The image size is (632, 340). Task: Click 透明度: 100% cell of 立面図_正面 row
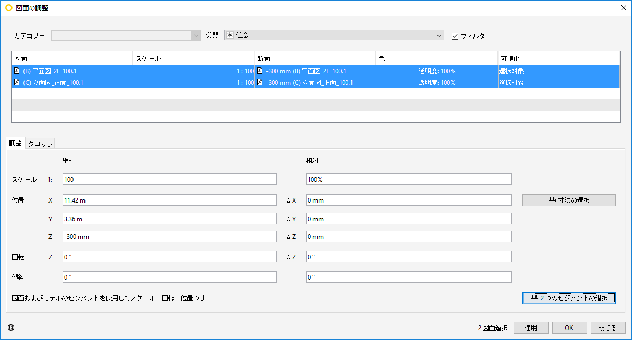pyautogui.click(x=437, y=82)
